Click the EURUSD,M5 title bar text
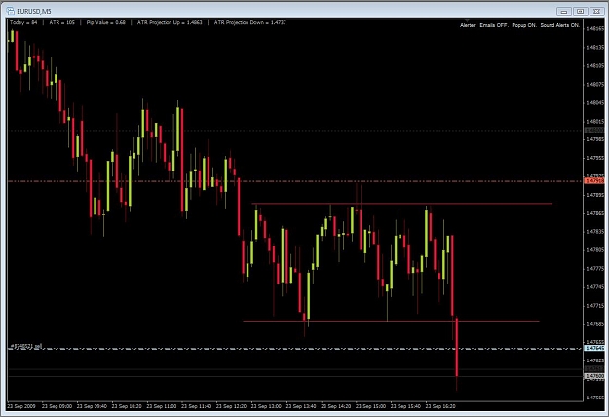The image size is (609, 417). pyautogui.click(x=34, y=11)
